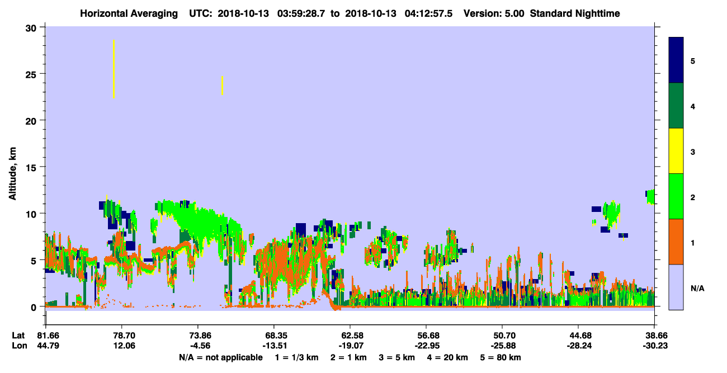Click the color bar label 3
Screen dimensions: 727x373
692,152
